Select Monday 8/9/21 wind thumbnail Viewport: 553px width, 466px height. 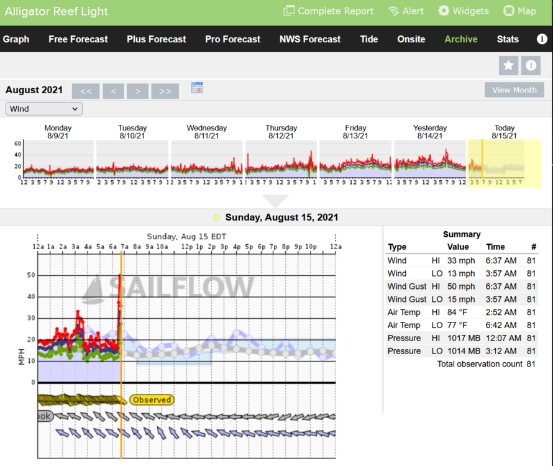(x=58, y=160)
